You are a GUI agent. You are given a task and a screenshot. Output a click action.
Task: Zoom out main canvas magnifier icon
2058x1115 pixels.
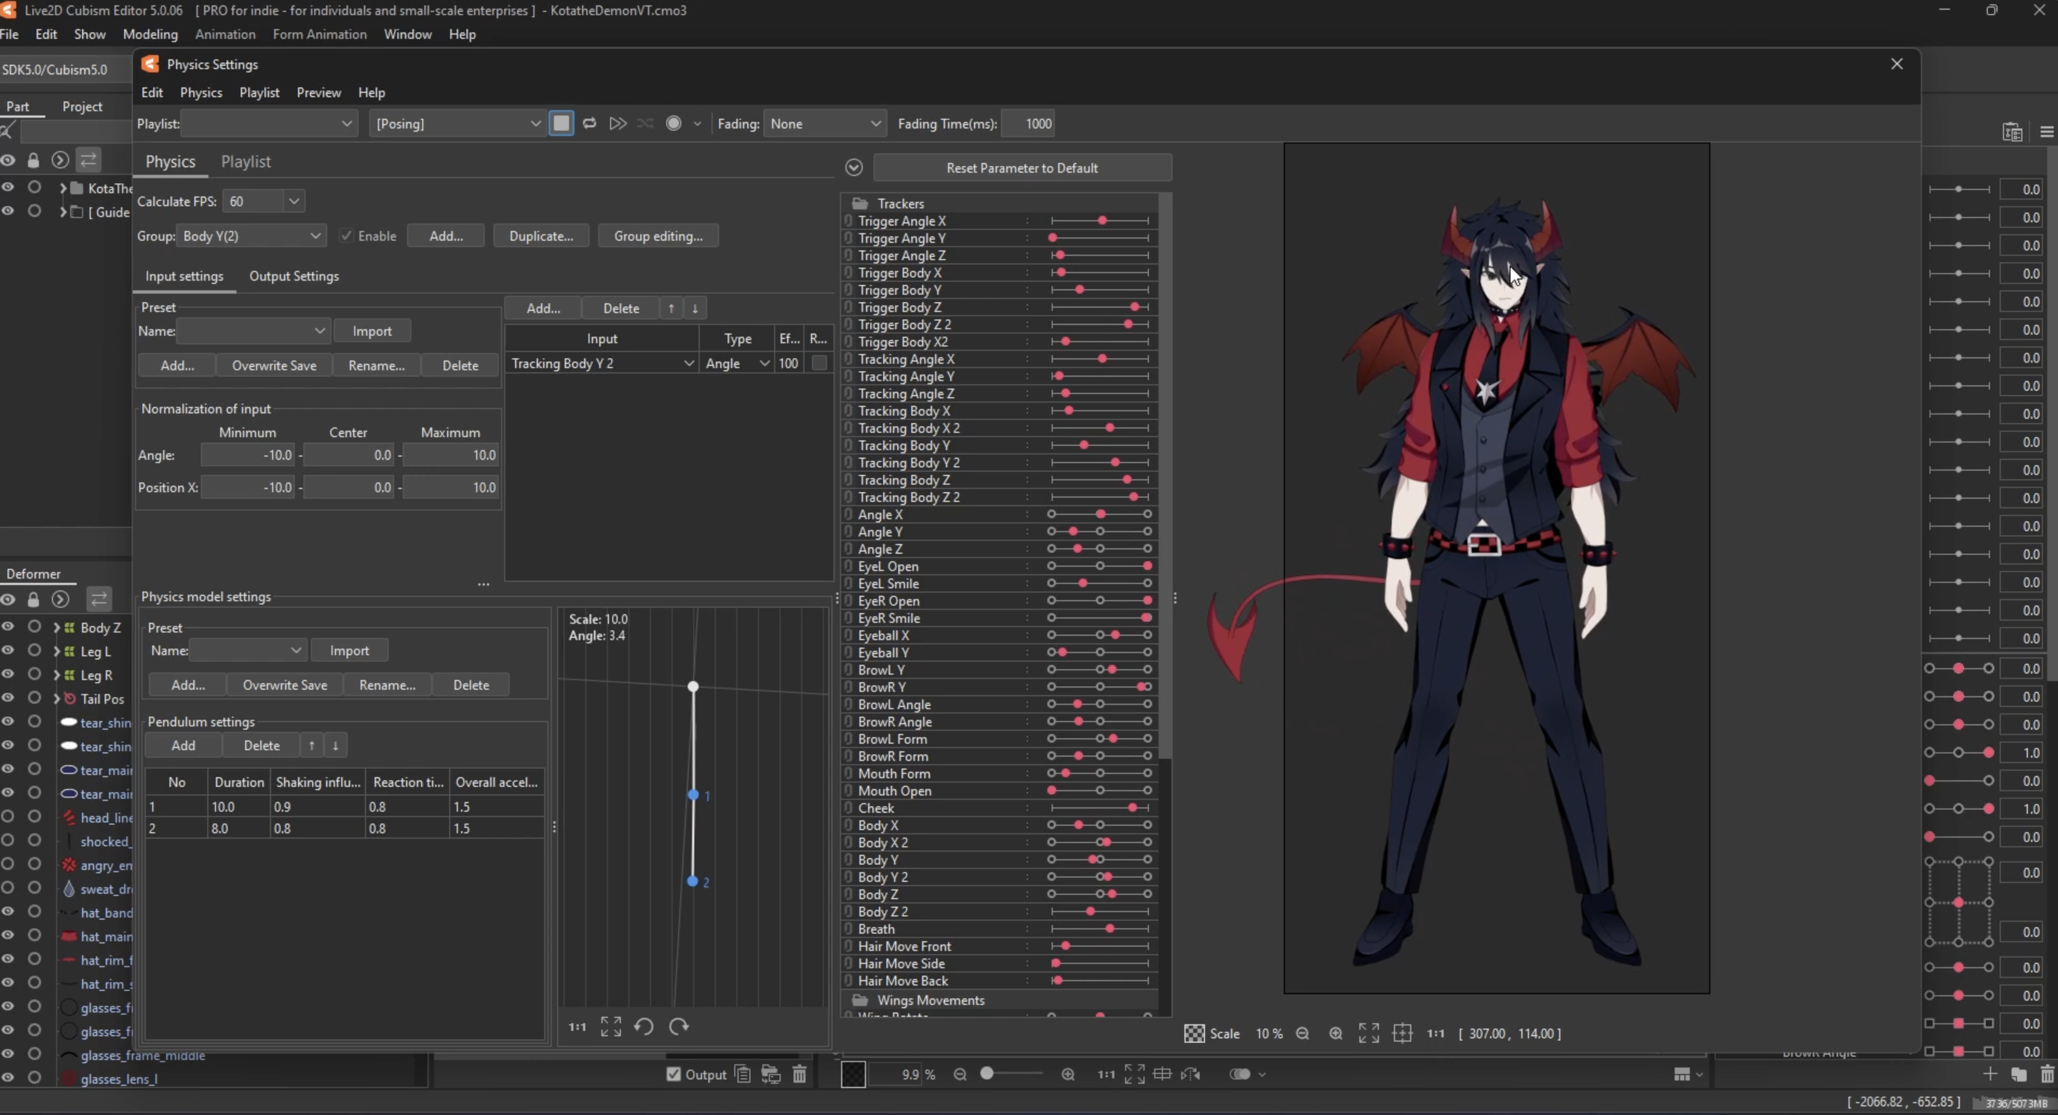[959, 1075]
